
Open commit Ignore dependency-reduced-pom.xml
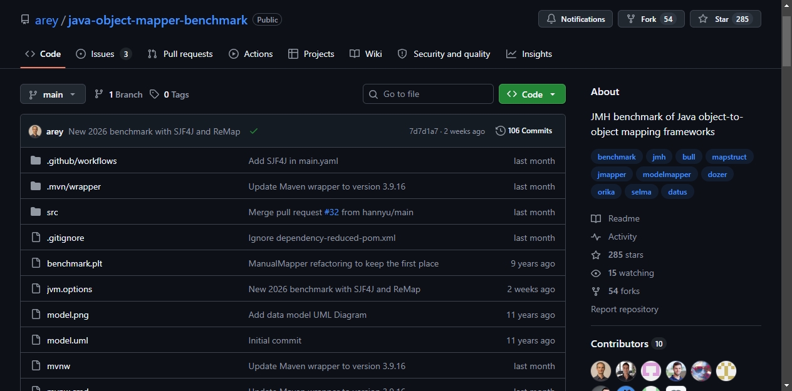point(322,238)
